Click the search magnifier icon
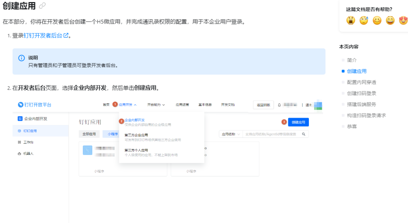Viewport: 408px width, 223px height. [304, 134]
